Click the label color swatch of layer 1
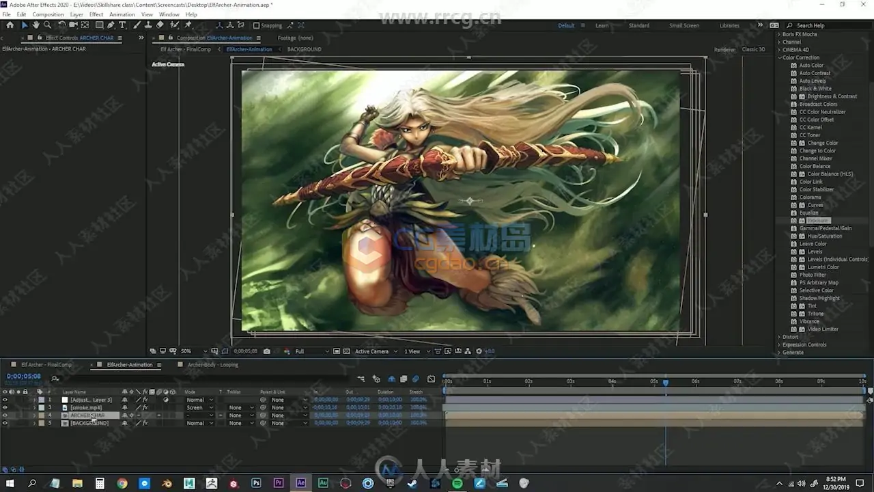The image size is (874, 492). [x=42, y=400]
